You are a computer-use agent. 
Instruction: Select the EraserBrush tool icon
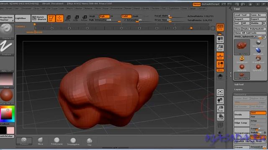[x=258, y=59]
